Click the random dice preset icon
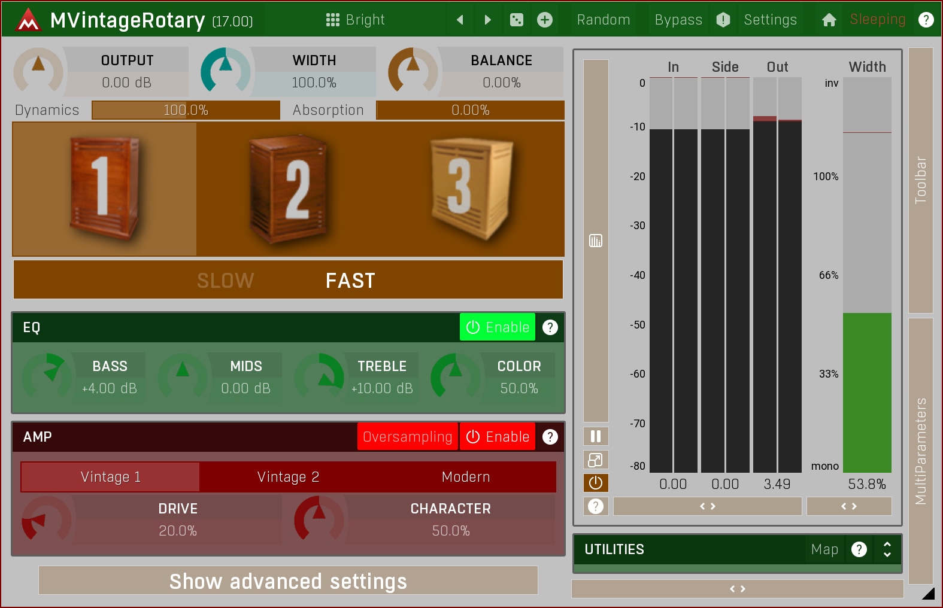The height and width of the screenshot is (608, 943). click(516, 20)
